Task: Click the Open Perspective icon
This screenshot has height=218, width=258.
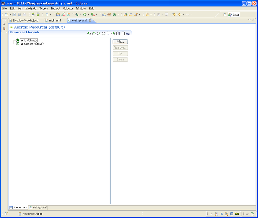Action: pyautogui.click(x=225, y=15)
